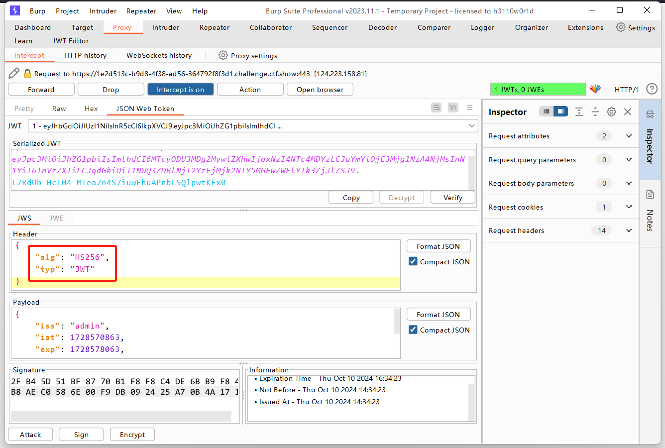Viewport: 665px width, 448px height.
Task: Close the Inspector panel
Action: pyautogui.click(x=628, y=112)
